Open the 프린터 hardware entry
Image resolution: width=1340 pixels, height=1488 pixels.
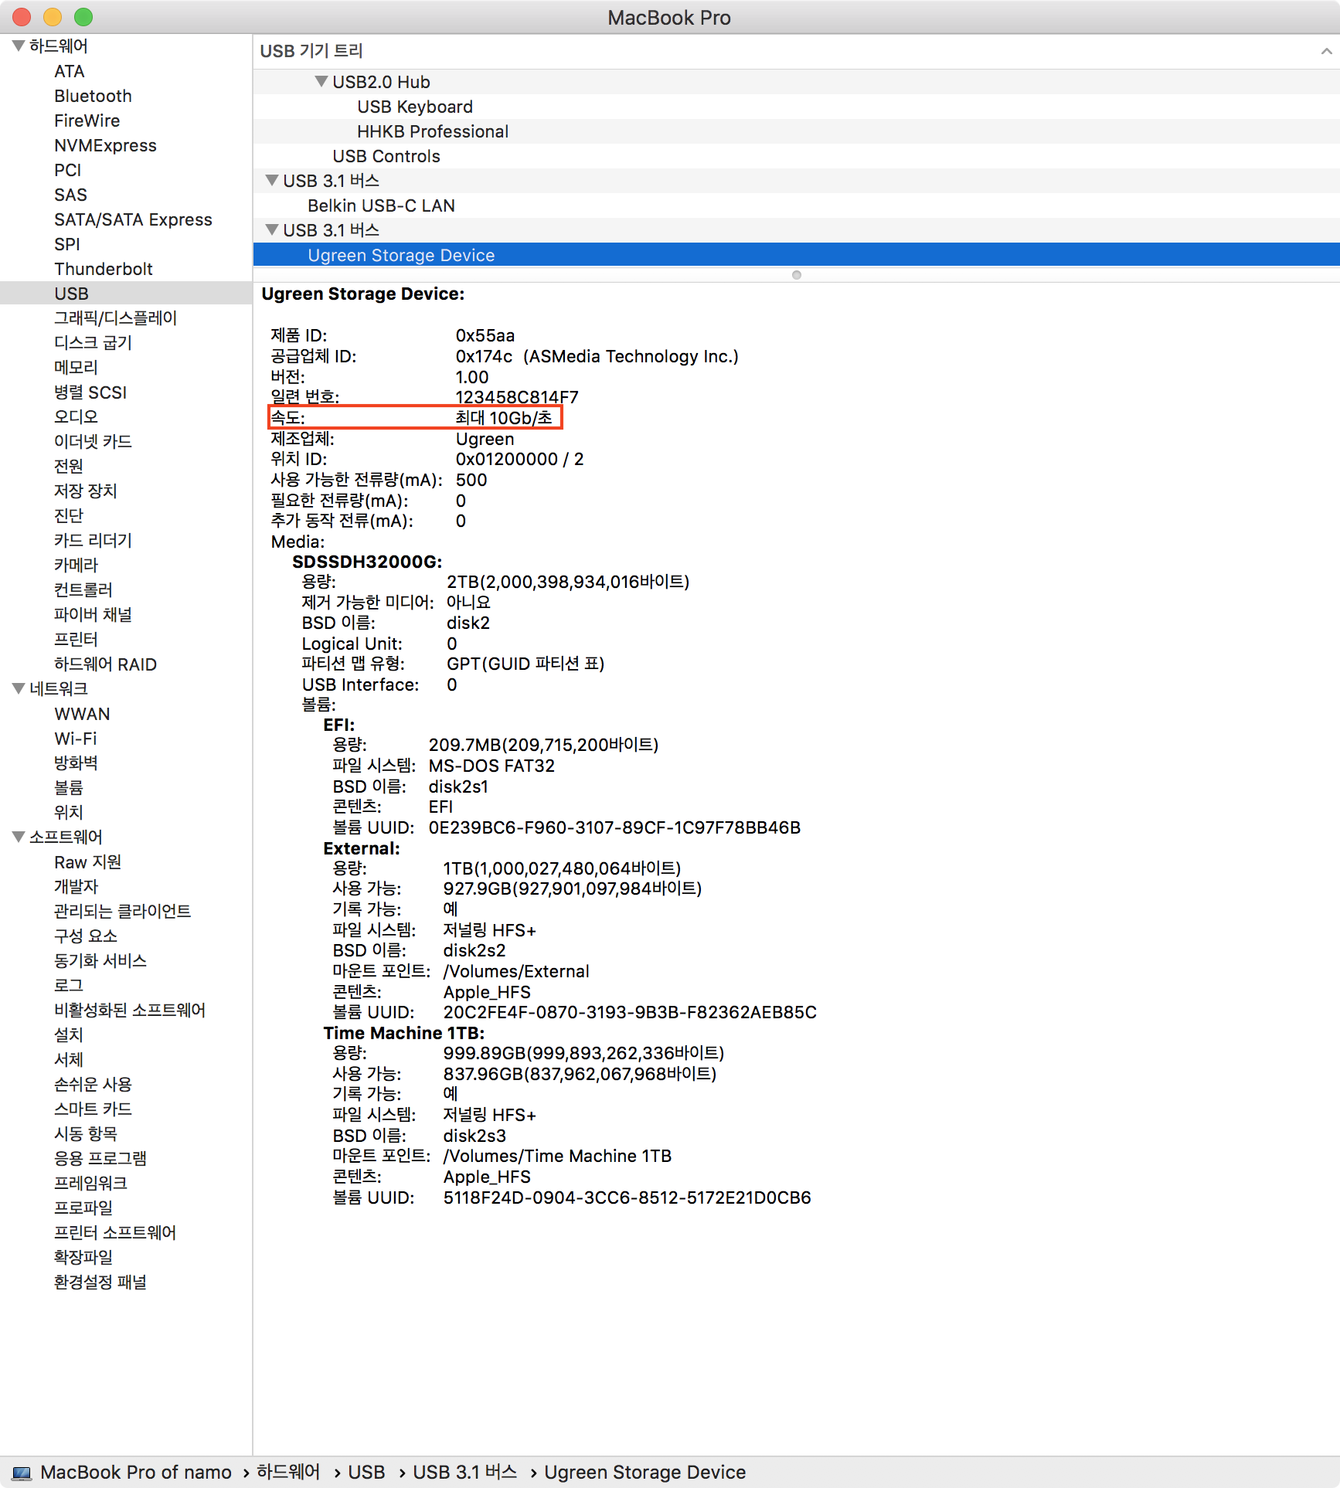coord(76,640)
